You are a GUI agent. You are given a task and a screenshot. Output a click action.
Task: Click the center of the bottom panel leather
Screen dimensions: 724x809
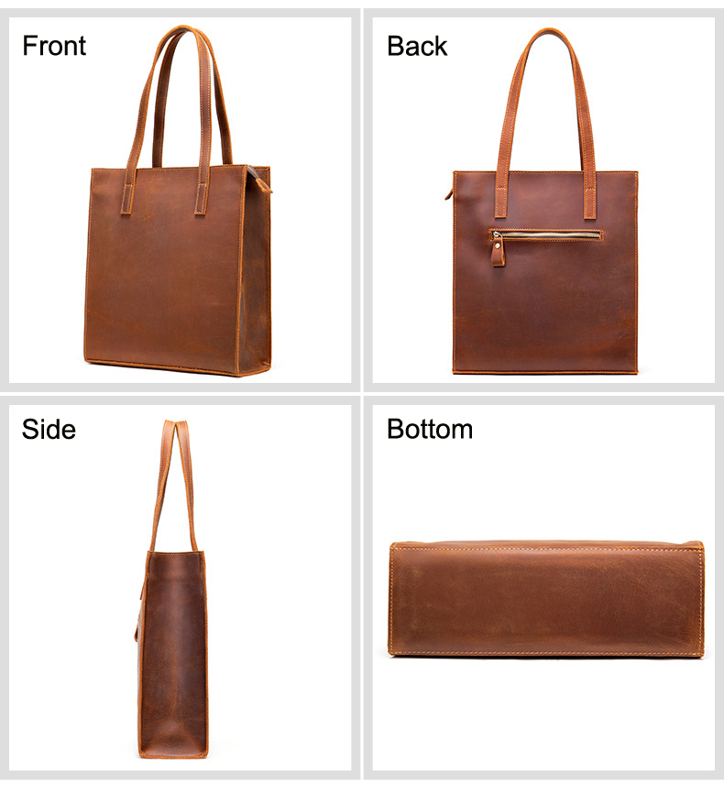coord(546,601)
